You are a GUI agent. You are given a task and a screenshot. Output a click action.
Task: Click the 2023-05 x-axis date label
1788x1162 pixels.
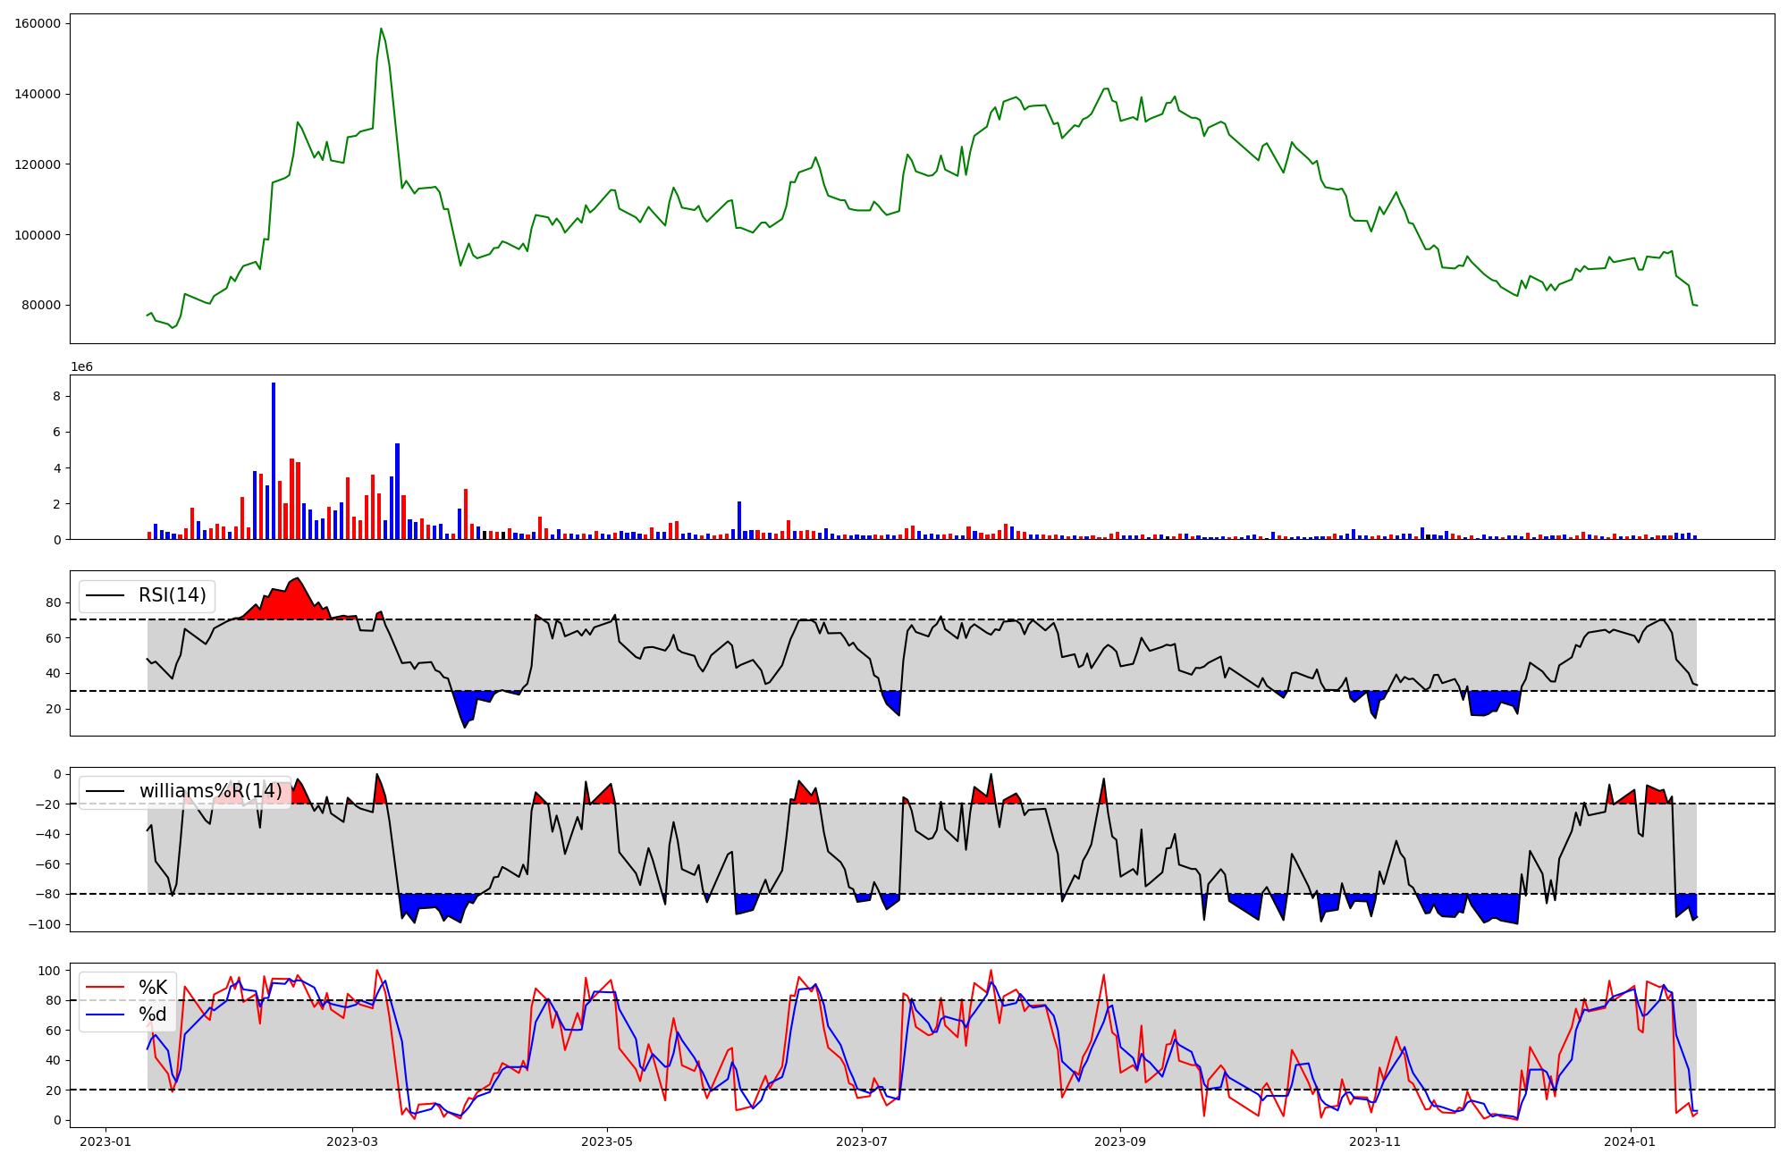607,1141
